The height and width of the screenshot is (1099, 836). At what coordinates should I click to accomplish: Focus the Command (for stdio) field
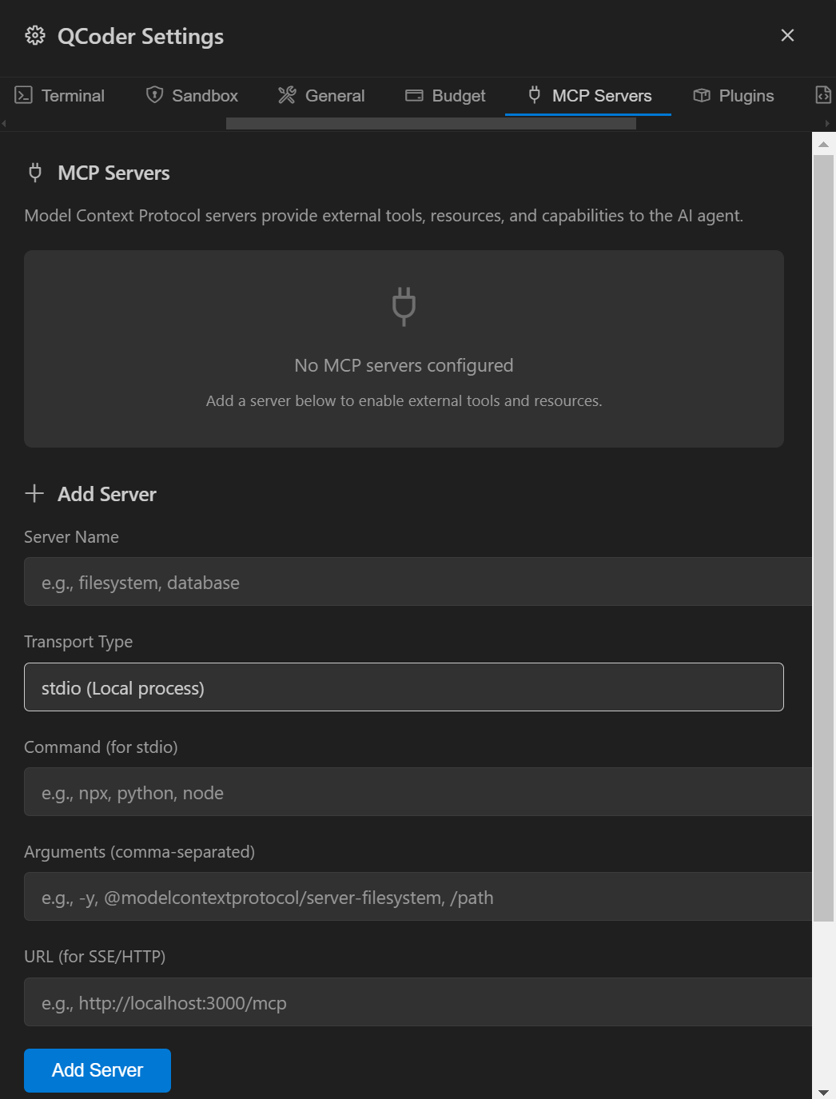pyautogui.click(x=417, y=792)
